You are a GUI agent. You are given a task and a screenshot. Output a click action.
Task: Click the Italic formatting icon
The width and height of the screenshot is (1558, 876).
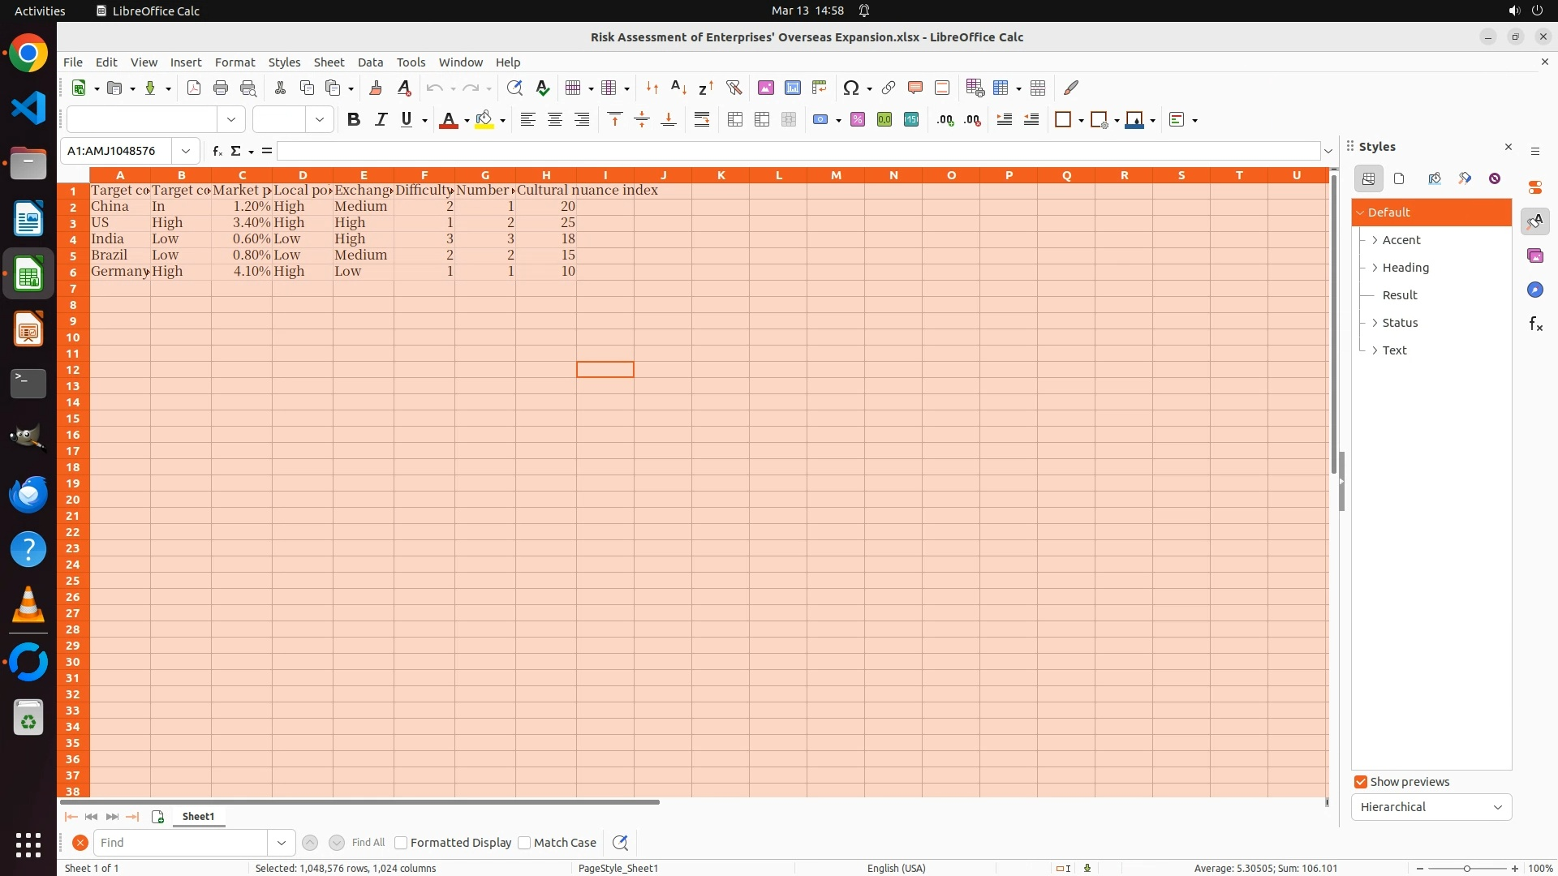(x=380, y=120)
